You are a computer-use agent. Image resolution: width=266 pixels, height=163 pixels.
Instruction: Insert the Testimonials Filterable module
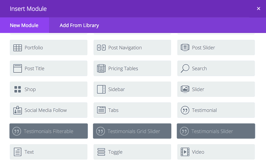[x=48, y=131]
